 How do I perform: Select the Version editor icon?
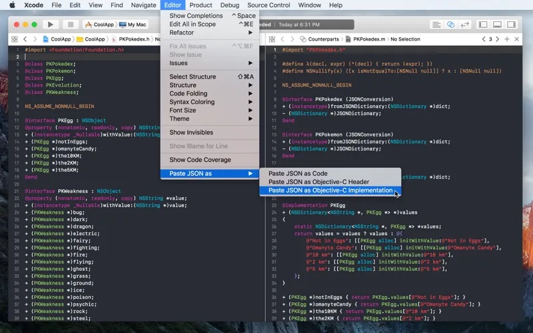[464, 25]
